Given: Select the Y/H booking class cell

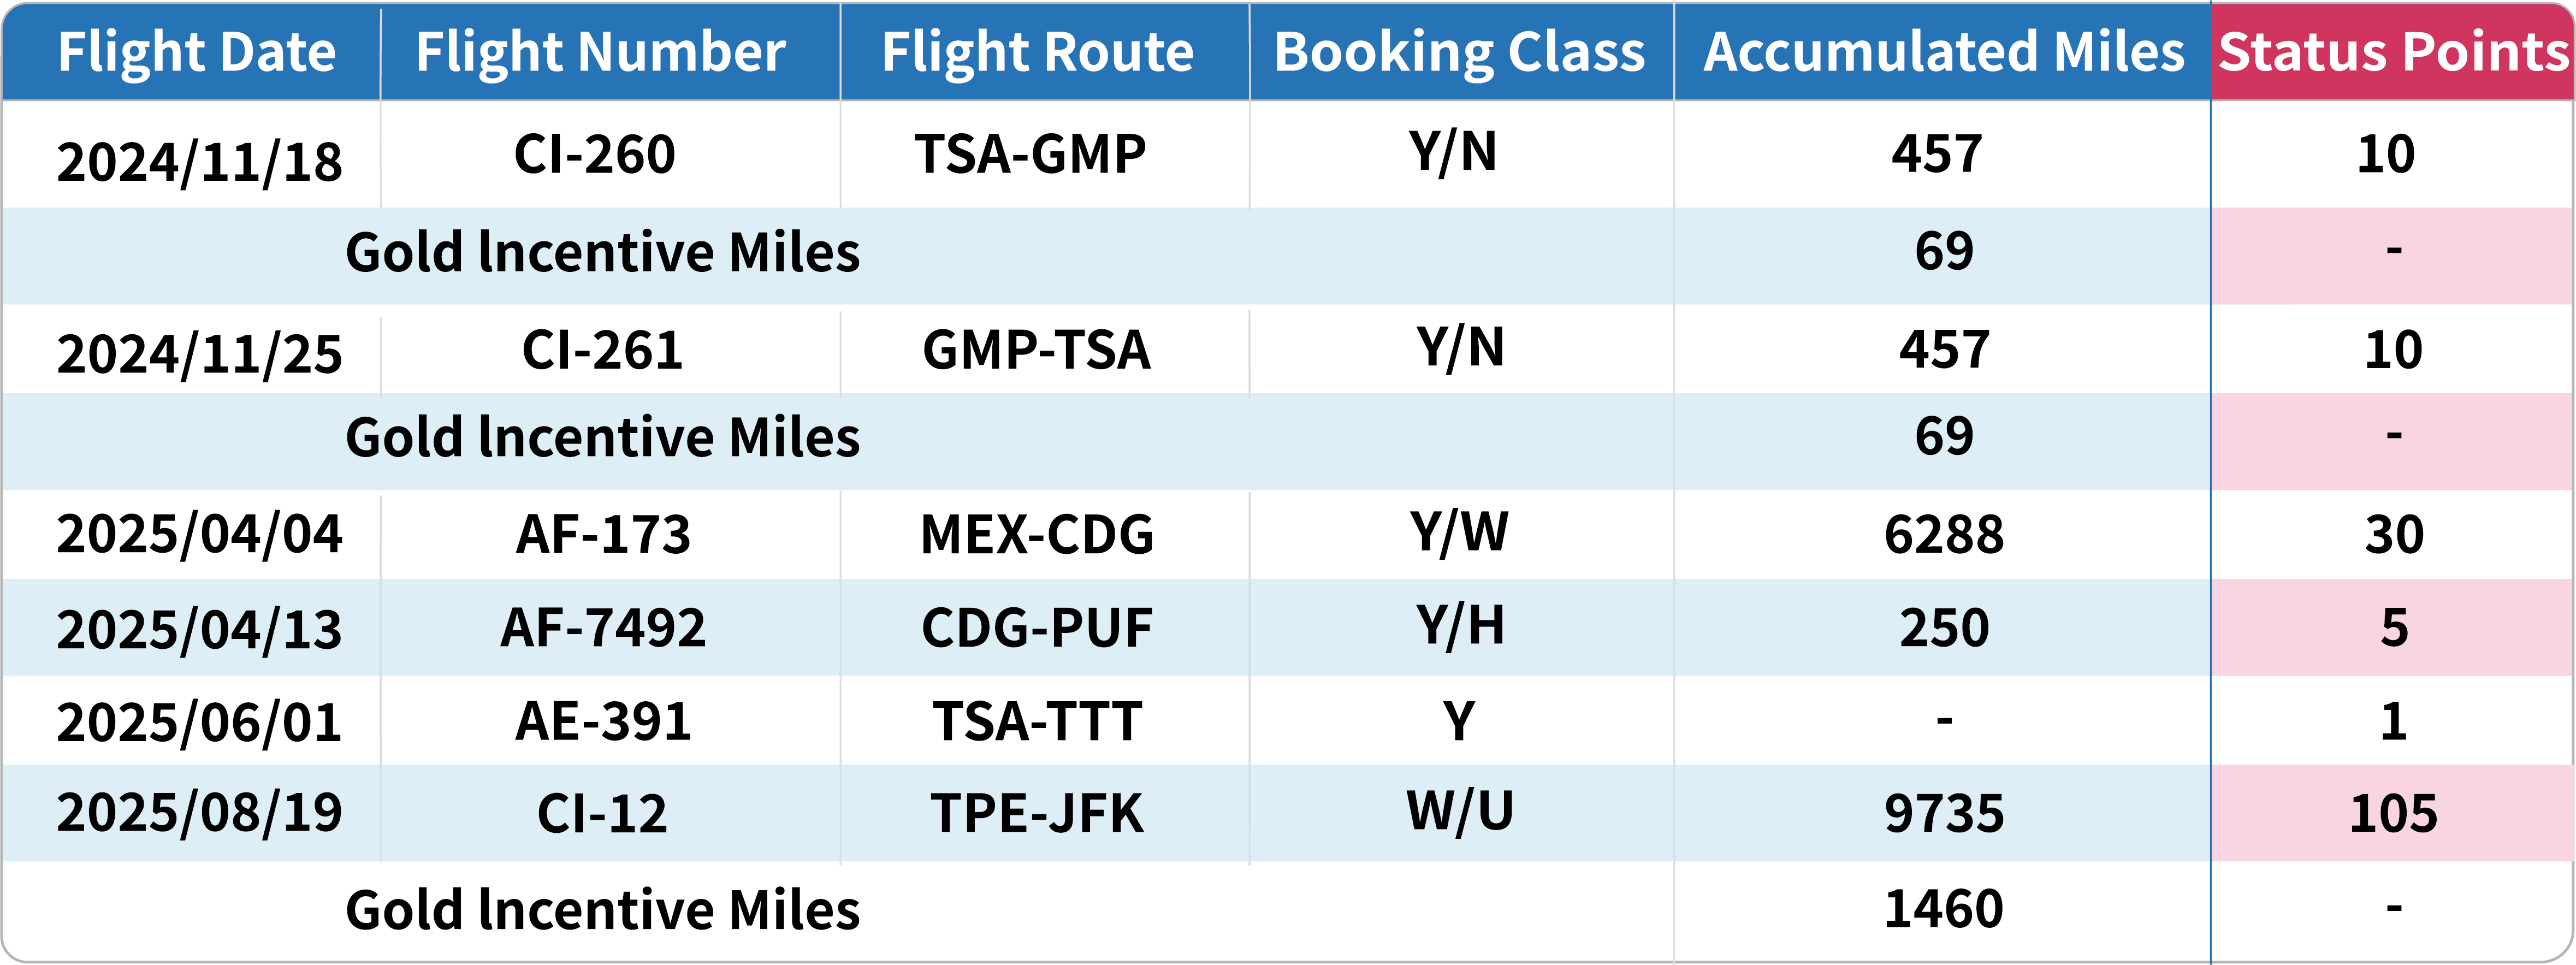Looking at the screenshot, I should pyautogui.click(x=1459, y=626).
